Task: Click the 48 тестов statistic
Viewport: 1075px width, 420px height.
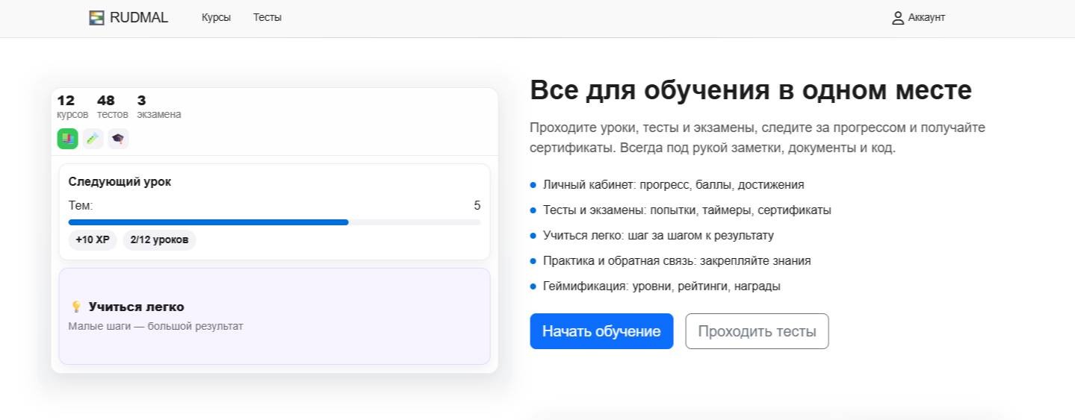Action: [112, 107]
